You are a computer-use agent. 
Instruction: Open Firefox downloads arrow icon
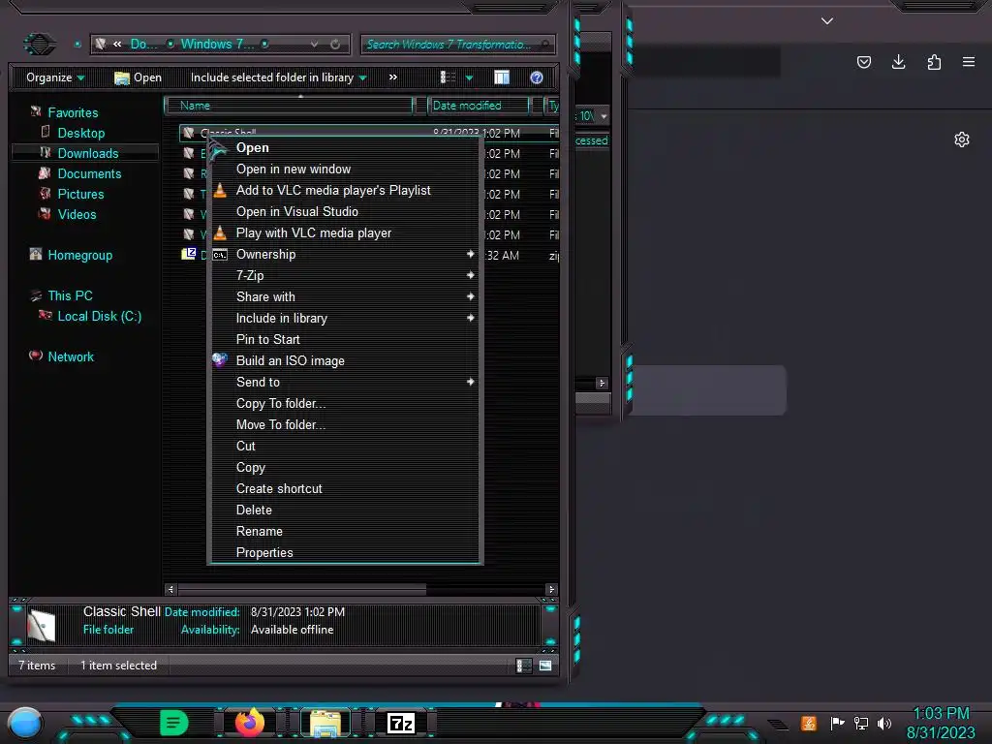pos(898,61)
